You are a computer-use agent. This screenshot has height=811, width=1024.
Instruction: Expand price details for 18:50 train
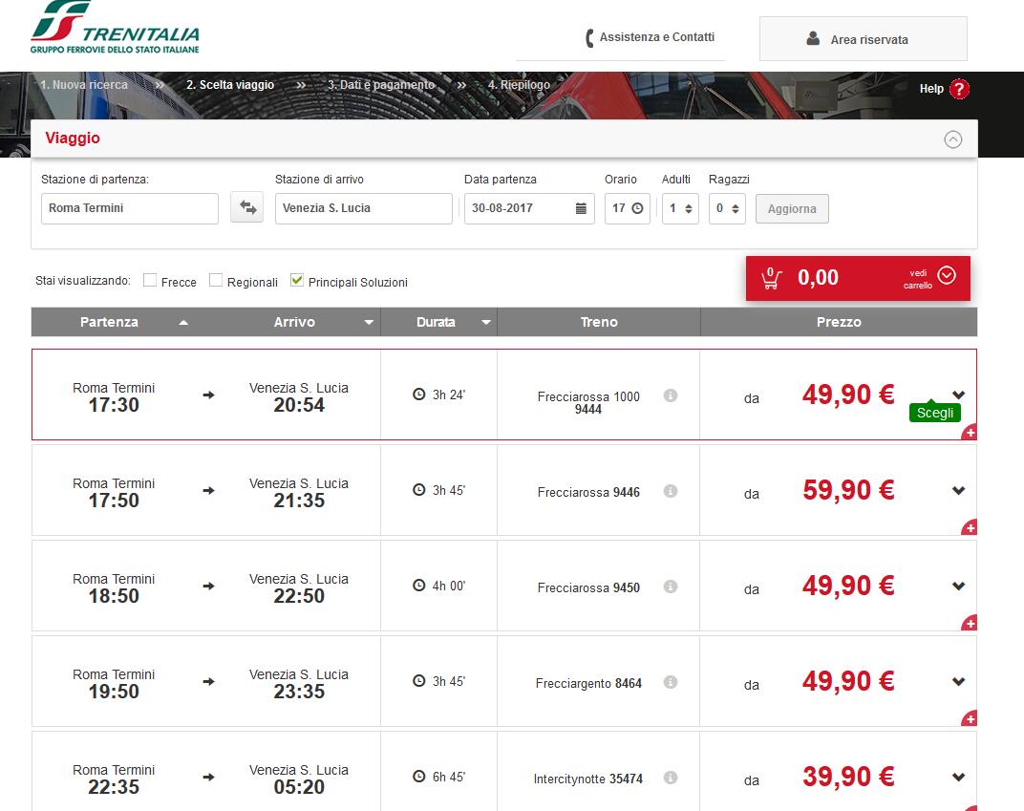[959, 587]
